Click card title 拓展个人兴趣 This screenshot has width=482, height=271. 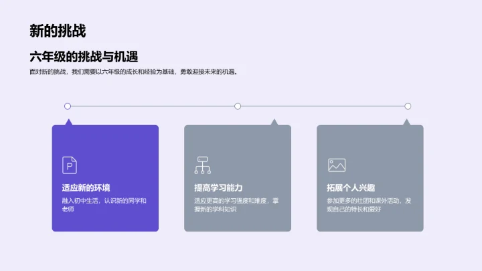coord(351,188)
